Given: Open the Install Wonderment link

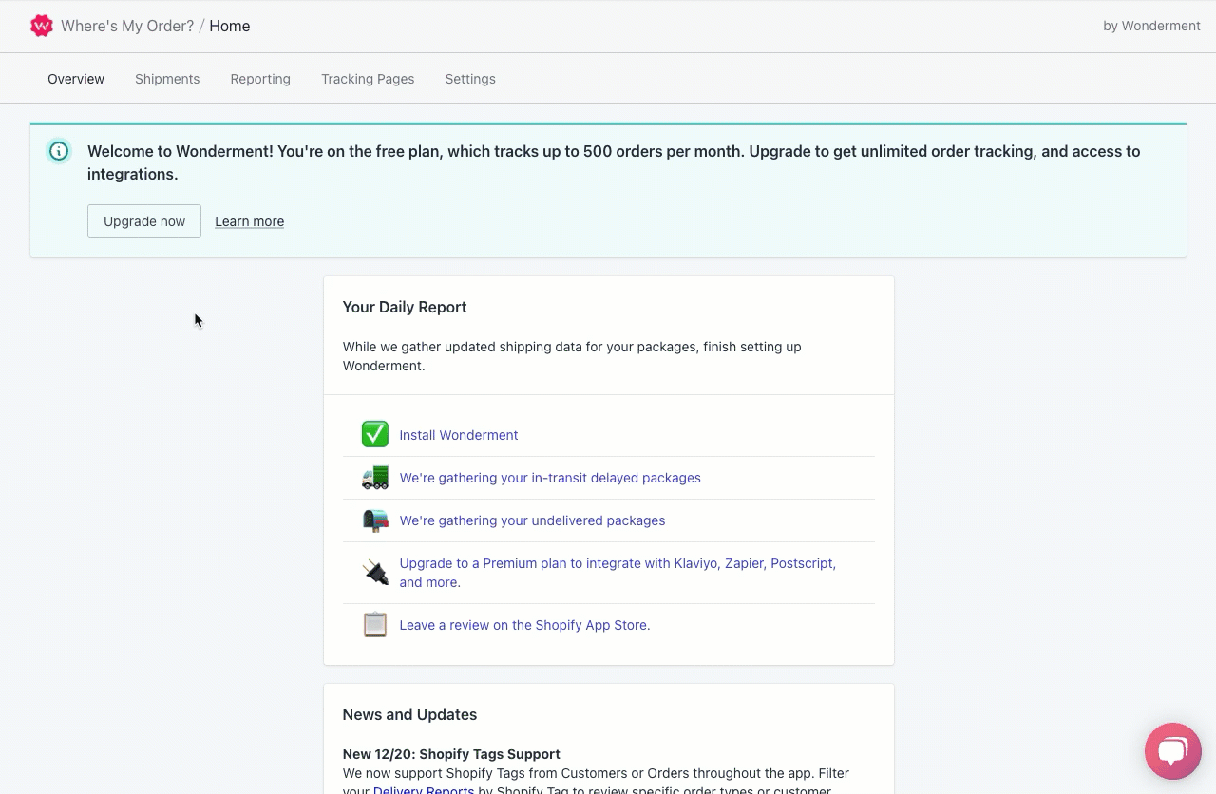Looking at the screenshot, I should [x=459, y=435].
